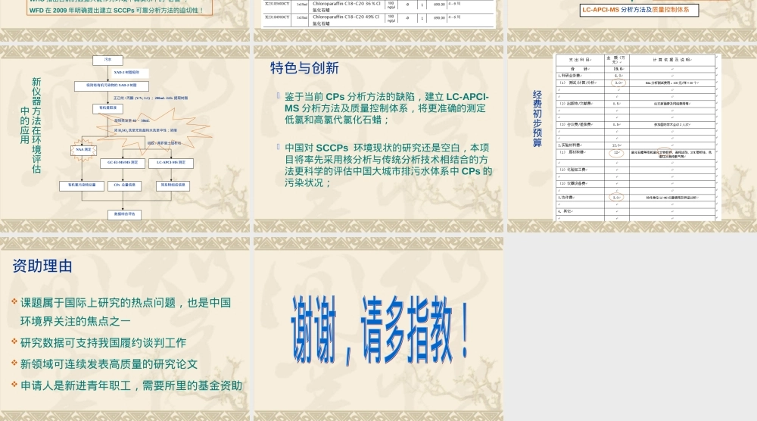Click the Chloroparaffin C18-C20 36% Cl table row
Viewport: 757px width, 421px height.
[378, 6]
